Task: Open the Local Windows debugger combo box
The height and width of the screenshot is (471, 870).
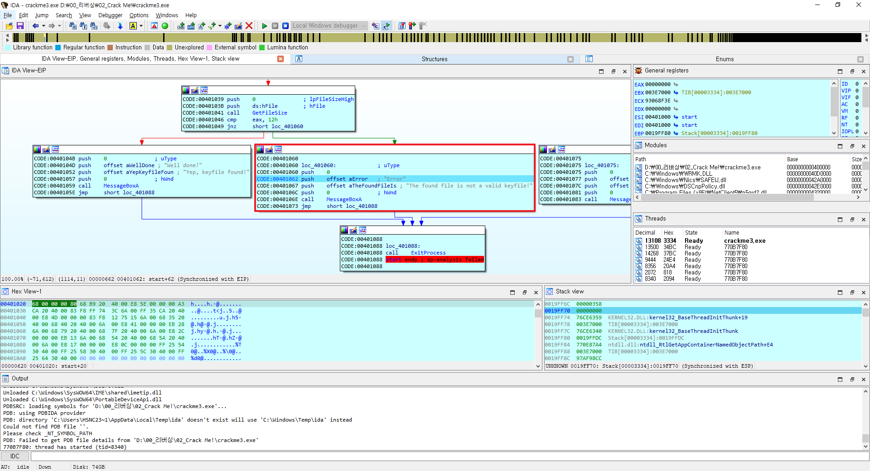Action: pos(329,26)
